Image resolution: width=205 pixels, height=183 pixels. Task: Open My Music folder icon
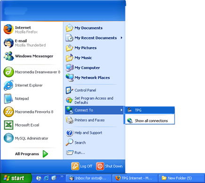[70, 58]
